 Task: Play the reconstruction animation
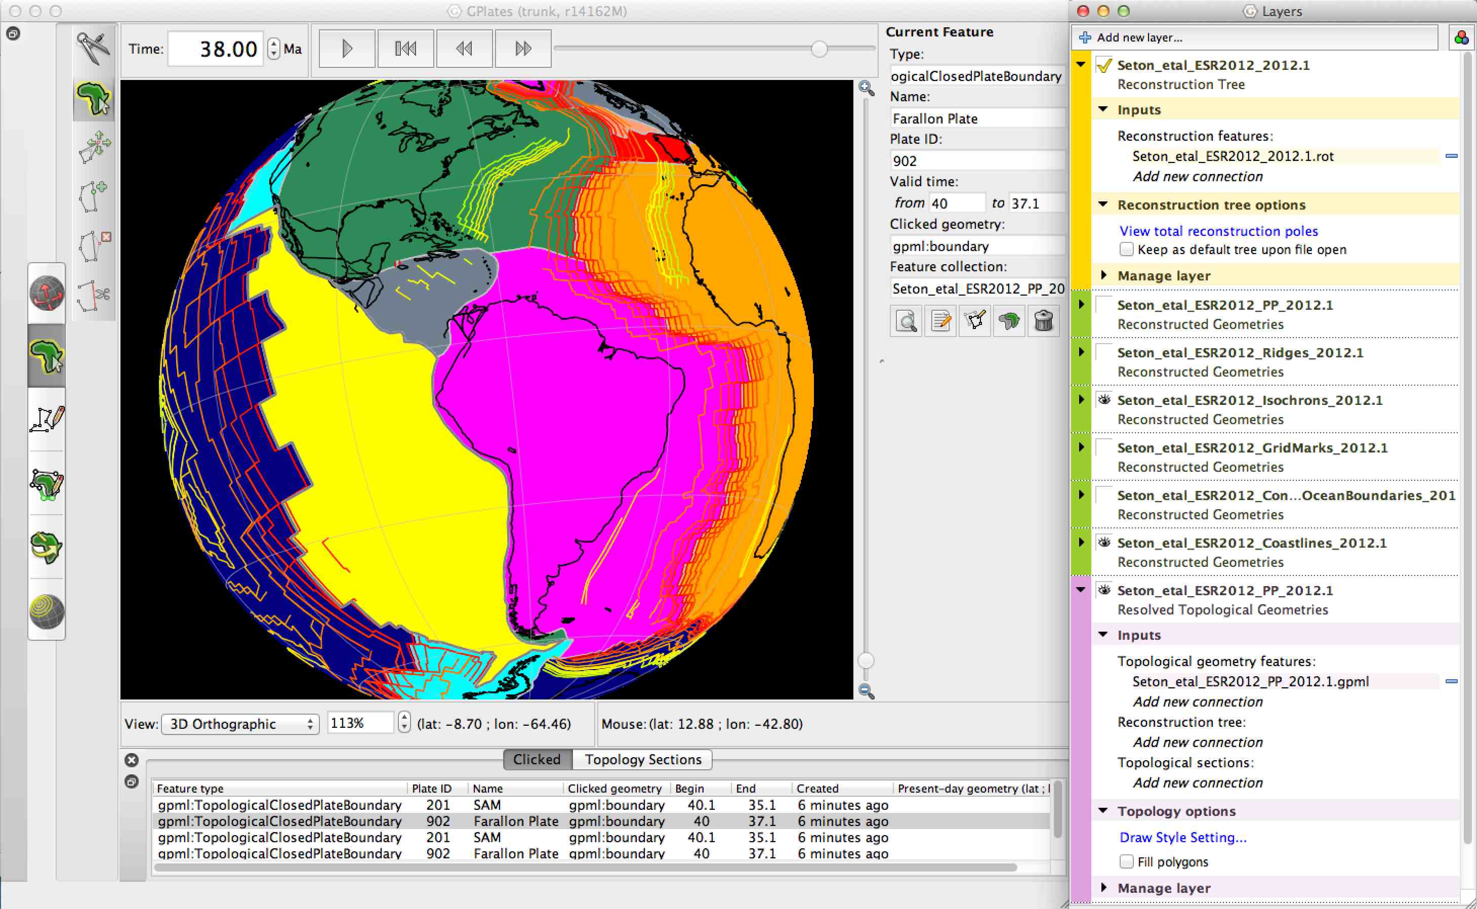pyautogui.click(x=347, y=49)
